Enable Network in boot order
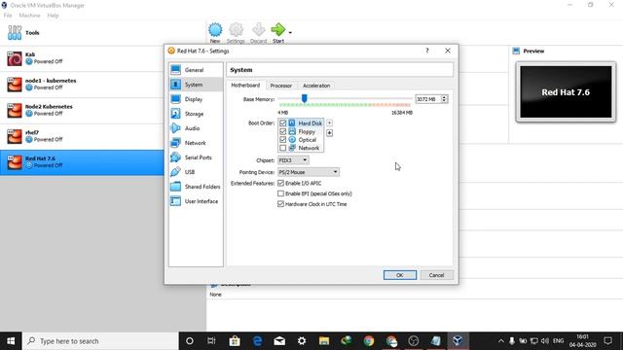623x350 pixels. [x=282, y=148]
